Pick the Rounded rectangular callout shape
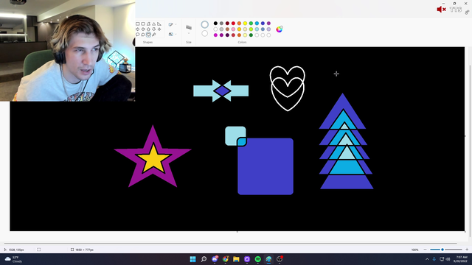The image size is (472, 265). pos(143,35)
